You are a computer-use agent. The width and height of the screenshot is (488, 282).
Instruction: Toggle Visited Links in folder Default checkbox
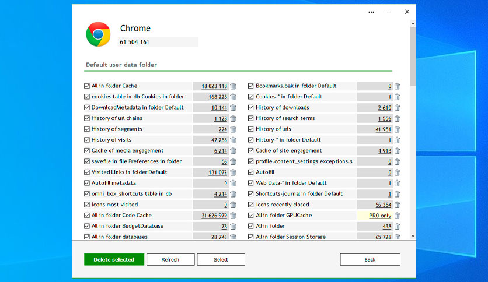[87, 172]
